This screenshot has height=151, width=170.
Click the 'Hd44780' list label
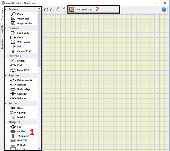(22, 140)
